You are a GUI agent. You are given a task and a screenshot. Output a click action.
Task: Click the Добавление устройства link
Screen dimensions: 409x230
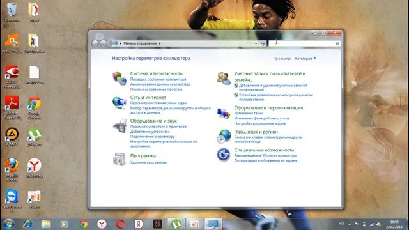click(150, 132)
